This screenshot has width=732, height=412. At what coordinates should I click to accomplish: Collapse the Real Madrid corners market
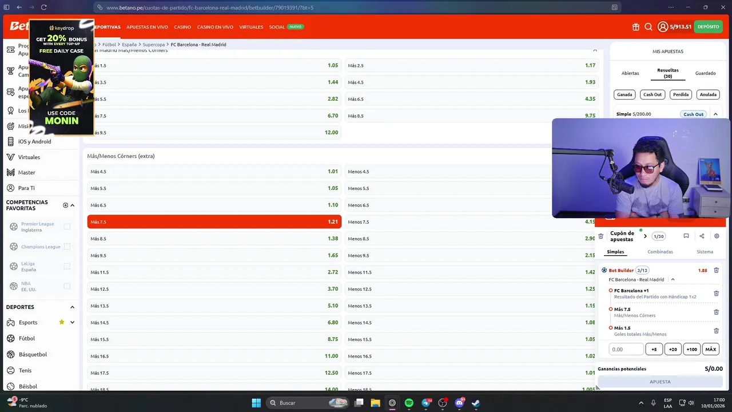coord(595,50)
